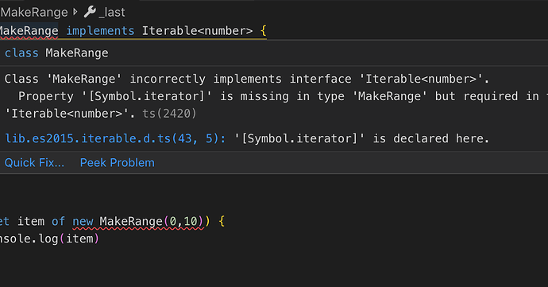Screen dimensions: 548x287
Task: Open the MakeRange breadcrumb item
Action: click(x=34, y=12)
